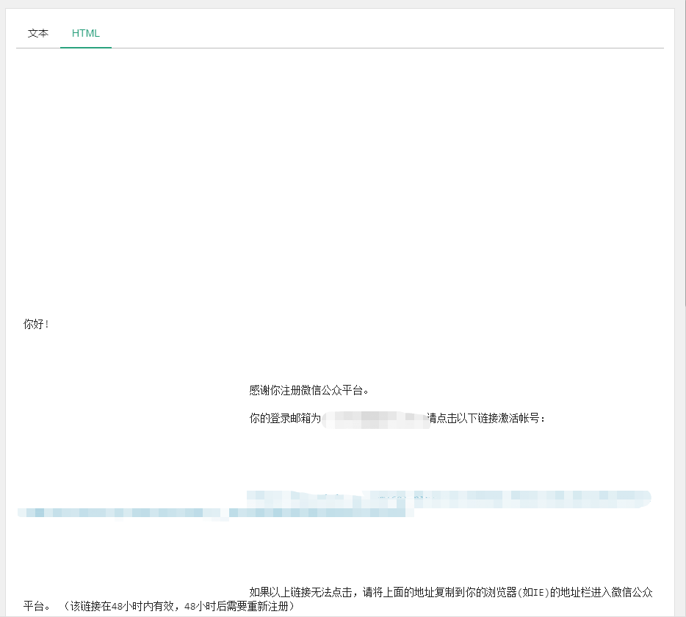Click the line 感谢你注册微信公众平台。

[309, 390]
